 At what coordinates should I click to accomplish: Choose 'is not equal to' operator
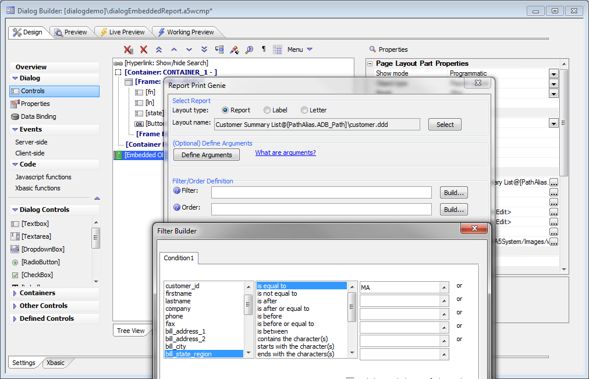[277, 293]
